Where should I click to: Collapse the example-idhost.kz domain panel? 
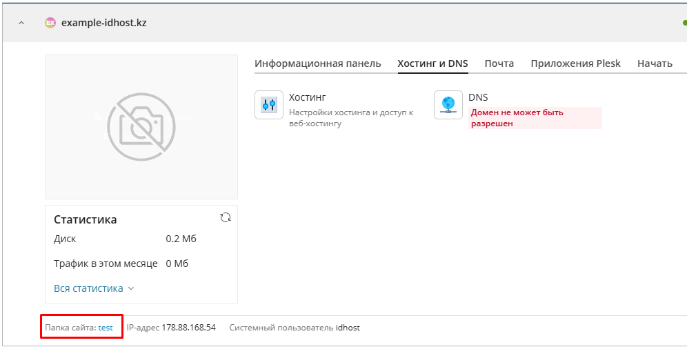[x=21, y=23]
